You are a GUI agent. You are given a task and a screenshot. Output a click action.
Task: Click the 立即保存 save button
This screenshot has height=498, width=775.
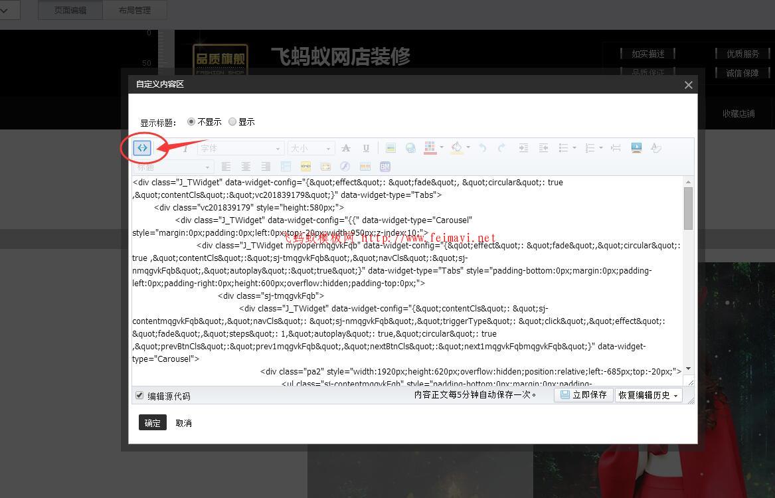click(x=583, y=394)
